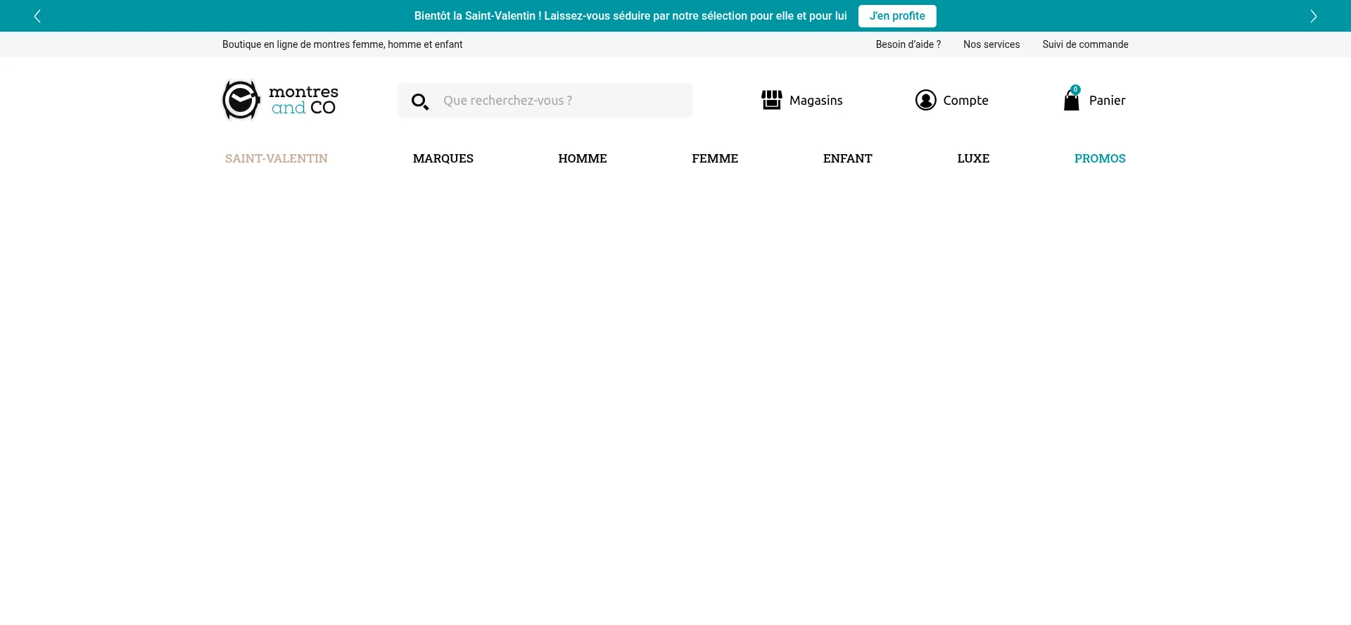
Task: Click the Panier shopping bag icon
Action: click(1071, 102)
